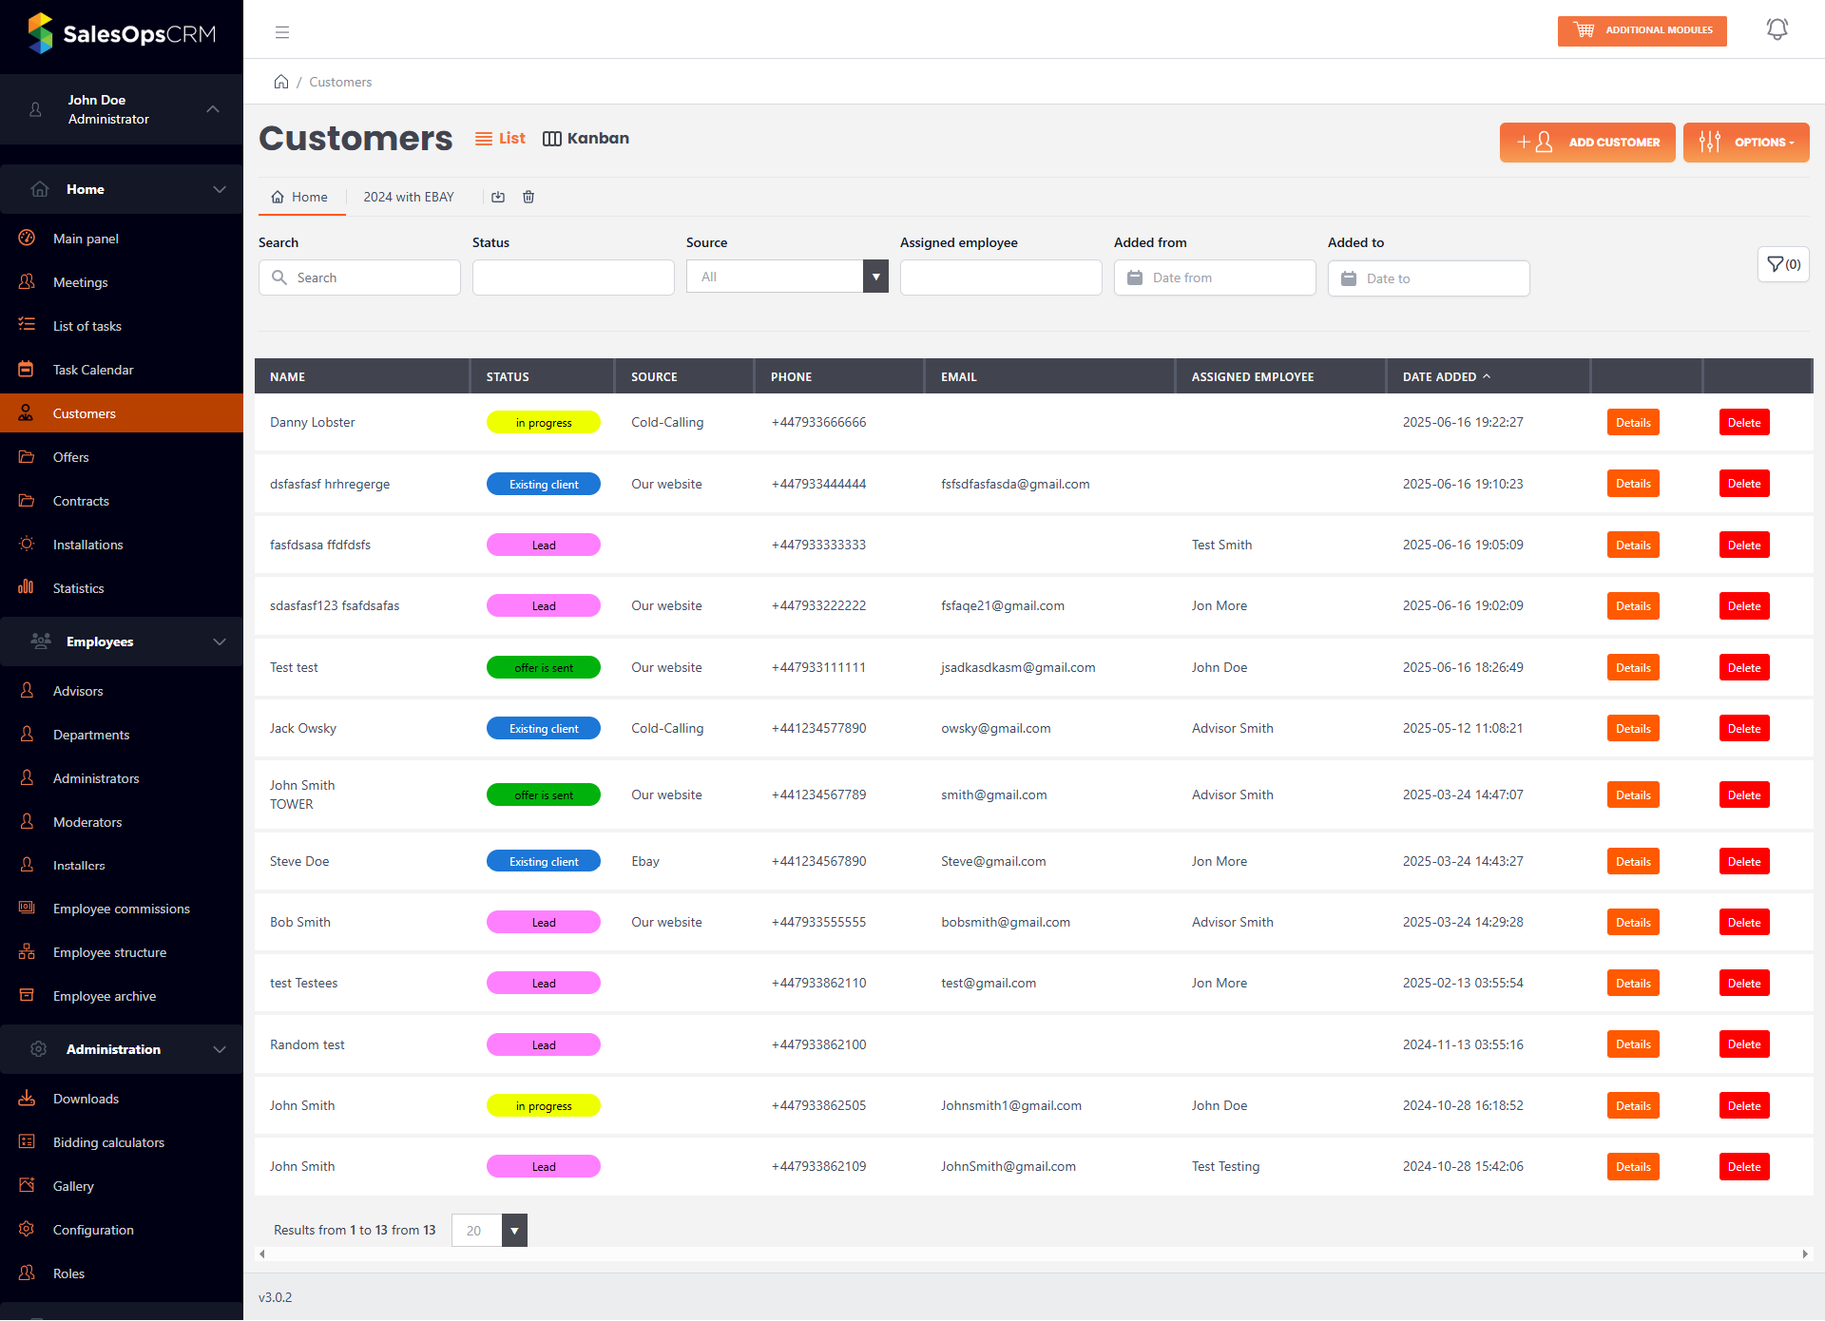This screenshot has width=1825, height=1321.
Task: Click the Add Customer button
Action: coord(1587,143)
